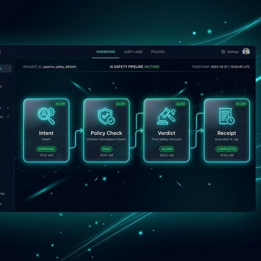Click the Intent magnifier-and-person icon
Screen dimensions: 261x261
[46, 116]
